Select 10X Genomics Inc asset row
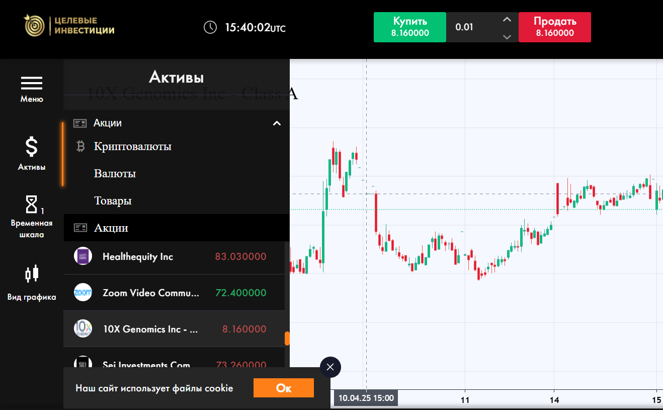 coord(174,329)
